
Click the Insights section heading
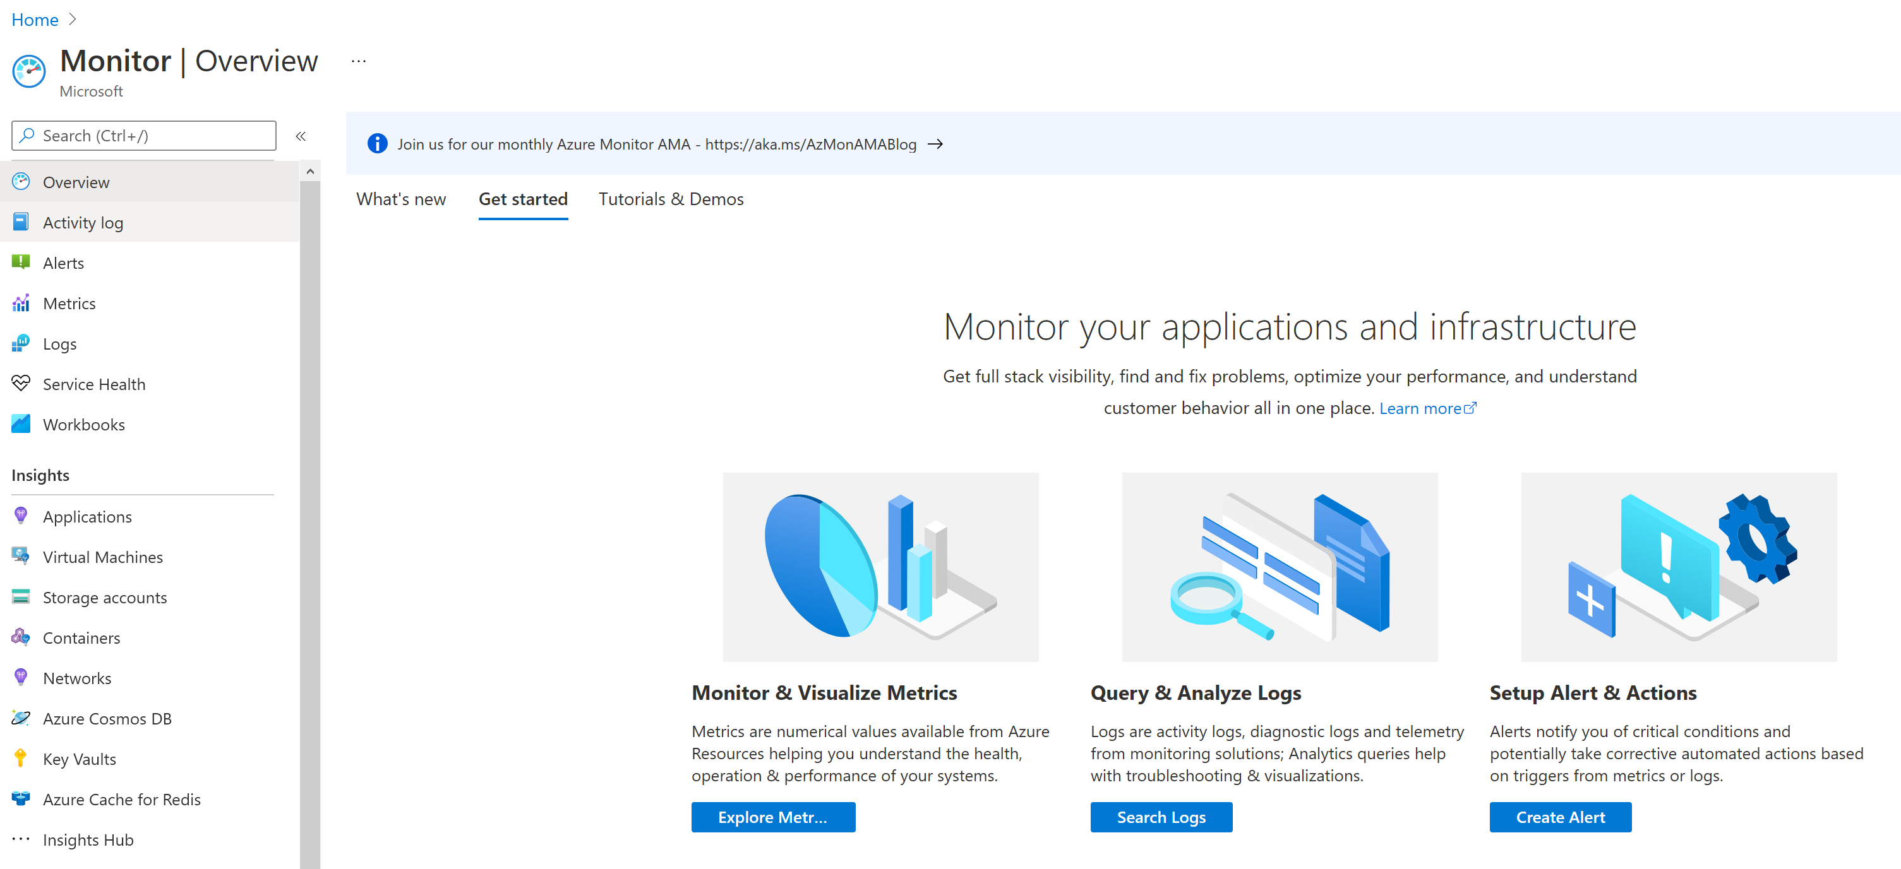(40, 475)
